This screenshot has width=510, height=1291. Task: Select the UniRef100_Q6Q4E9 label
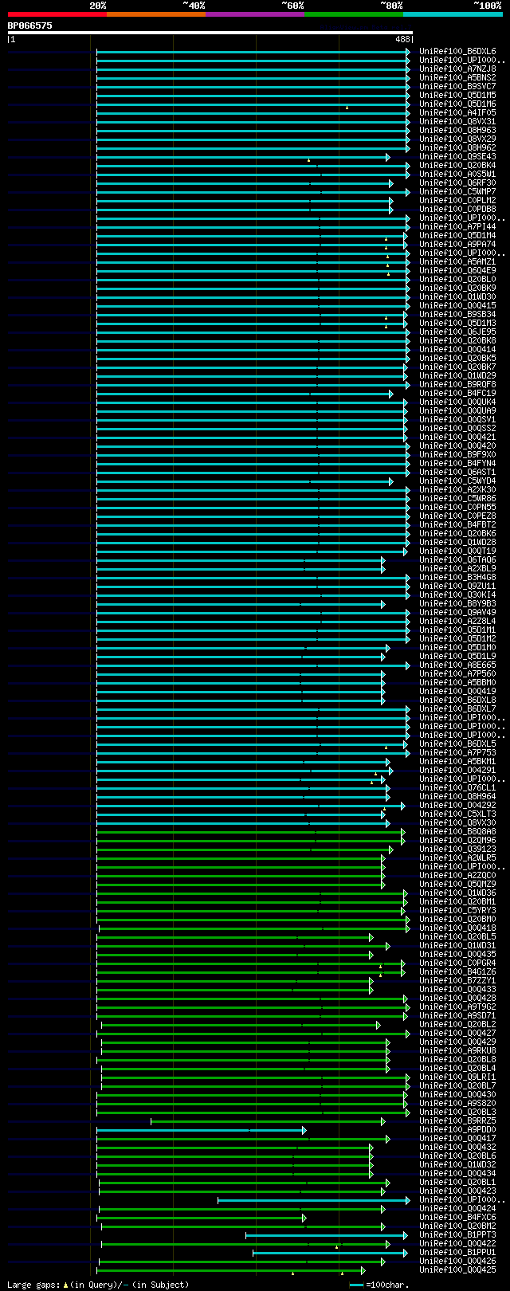click(457, 271)
